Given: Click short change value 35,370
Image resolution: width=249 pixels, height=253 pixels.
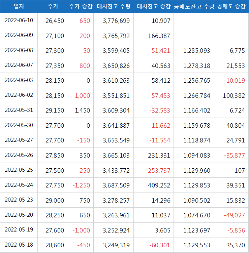Looking at the screenshot, I should 236,245.
